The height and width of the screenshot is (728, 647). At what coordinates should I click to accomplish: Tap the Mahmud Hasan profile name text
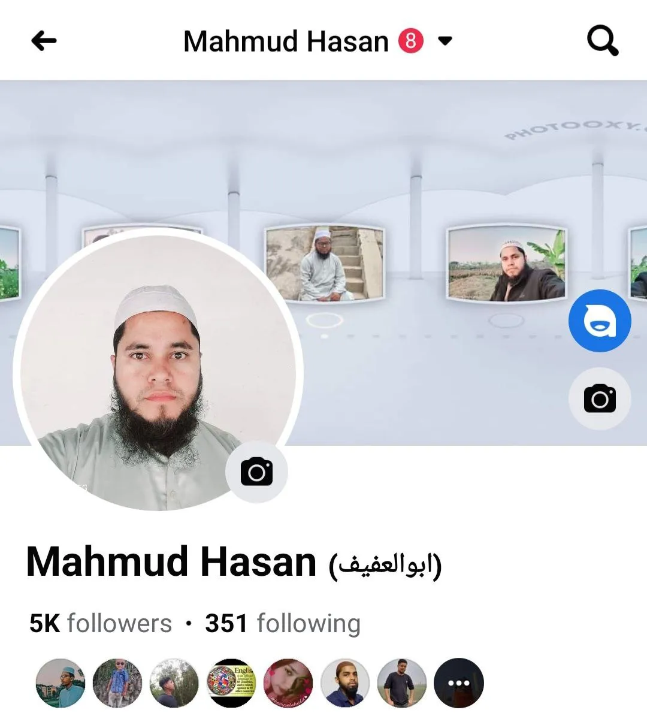coord(171,563)
